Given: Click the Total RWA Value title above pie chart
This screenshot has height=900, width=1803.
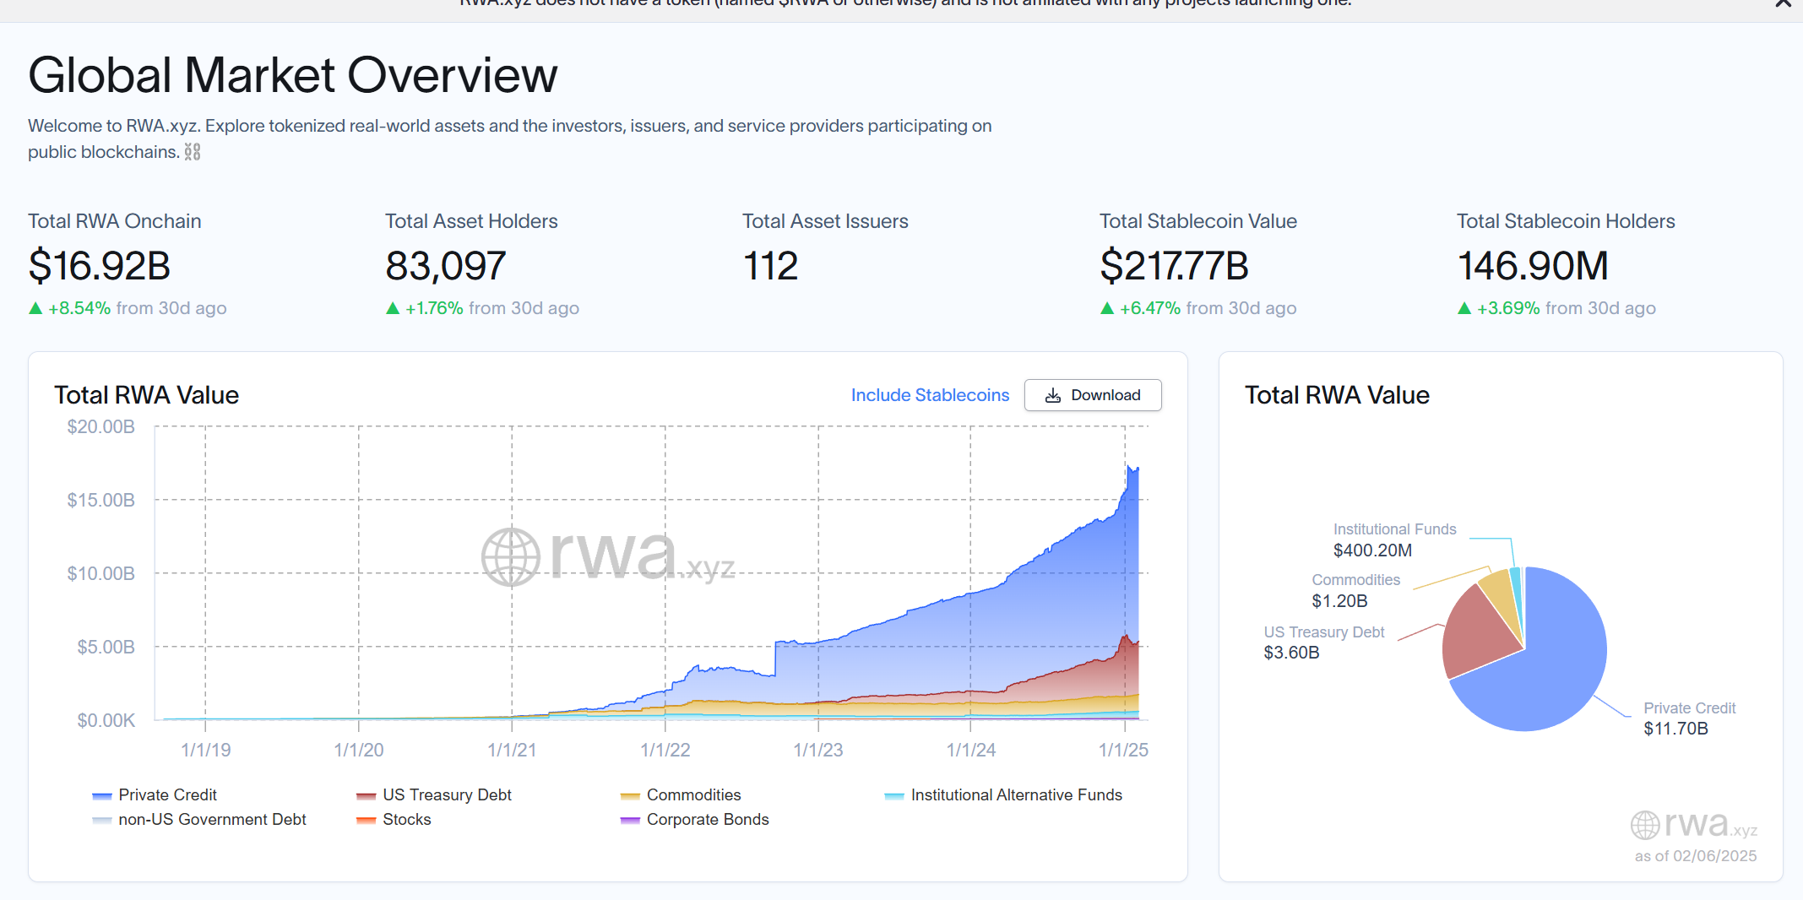Looking at the screenshot, I should pyautogui.click(x=1337, y=395).
